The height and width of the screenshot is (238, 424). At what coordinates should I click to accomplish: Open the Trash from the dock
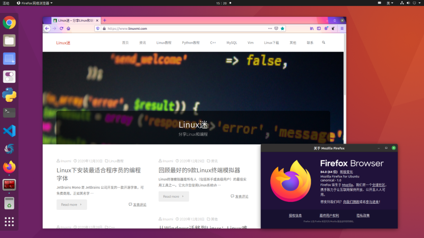click(x=9, y=203)
